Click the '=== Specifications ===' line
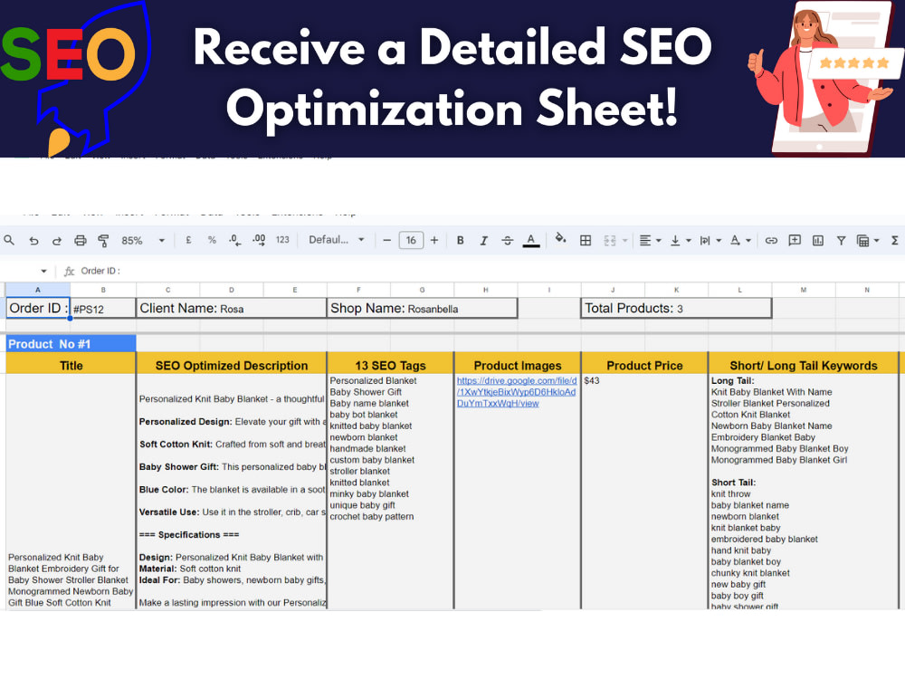This screenshot has height=679, width=905. (189, 535)
